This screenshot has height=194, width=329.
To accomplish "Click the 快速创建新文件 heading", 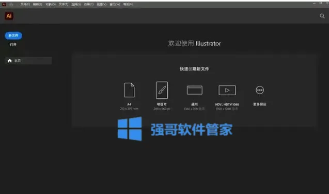I will 194,69.
